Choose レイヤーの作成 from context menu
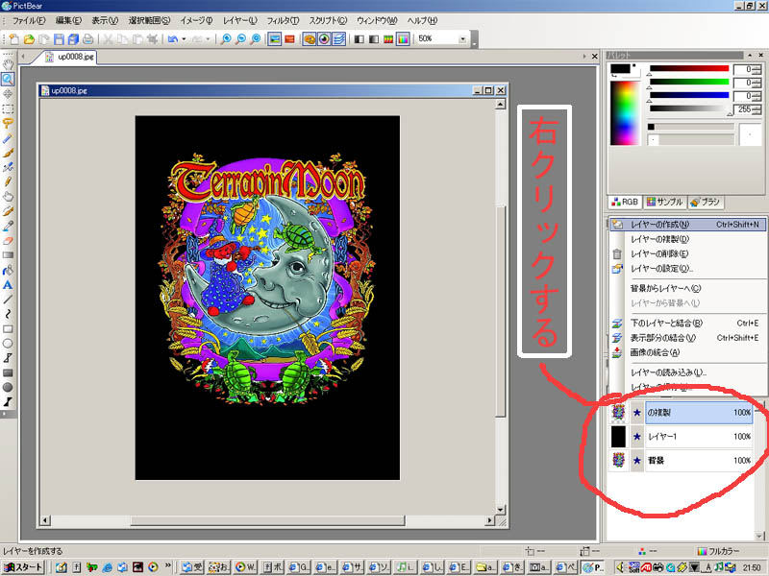The width and height of the screenshot is (769, 576). pyautogui.click(x=687, y=225)
